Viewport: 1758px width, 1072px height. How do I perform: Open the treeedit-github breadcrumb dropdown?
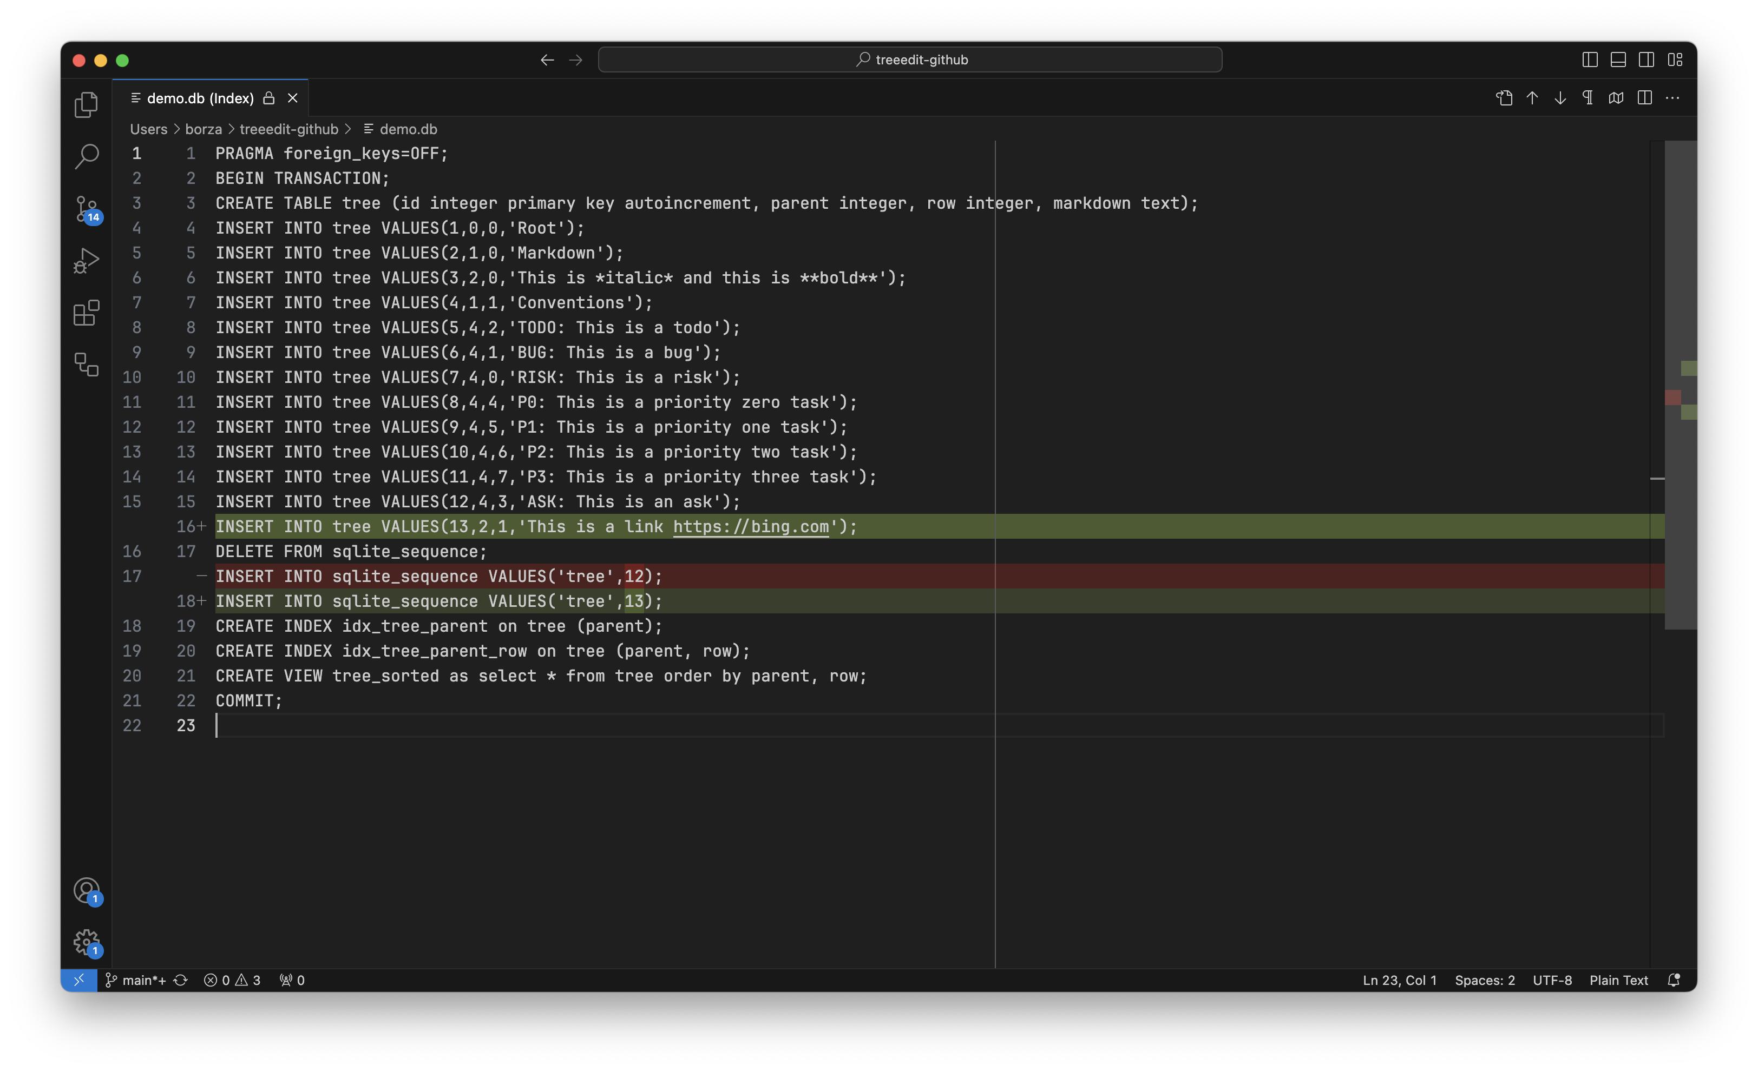click(289, 129)
